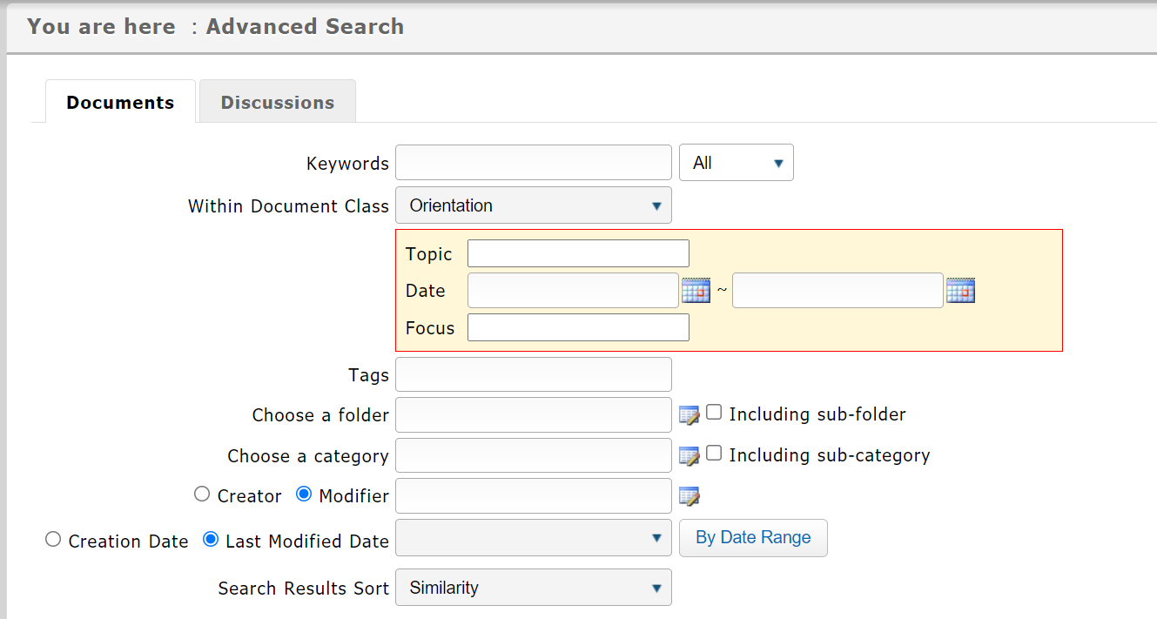Select the Creation Date radio option
The image size is (1157, 619).
click(x=53, y=540)
